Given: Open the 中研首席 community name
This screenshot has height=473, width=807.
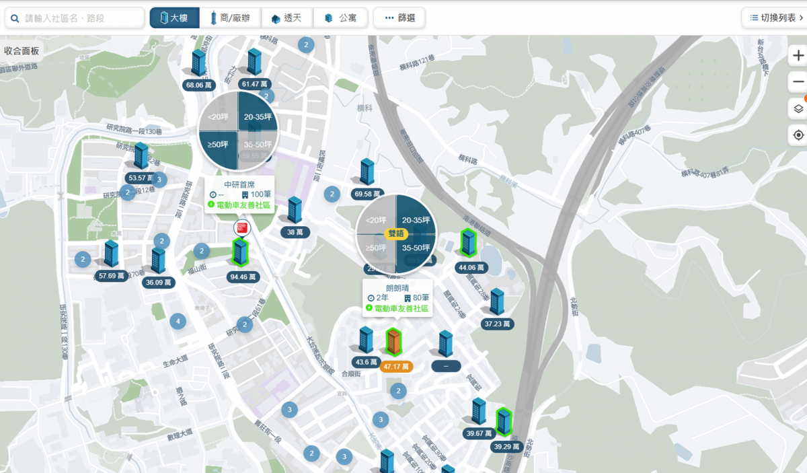Looking at the screenshot, I should tap(239, 184).
